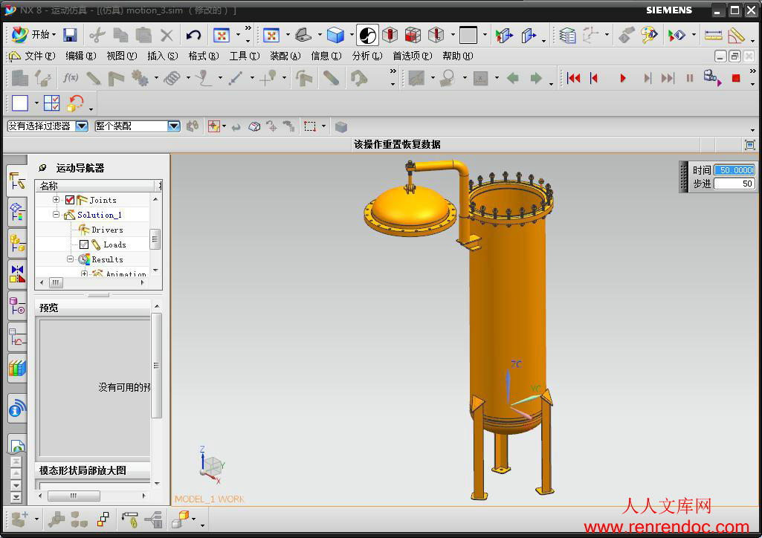Pause the animation playback
This screenshot has width=762, height=538.
click(690, 78)
